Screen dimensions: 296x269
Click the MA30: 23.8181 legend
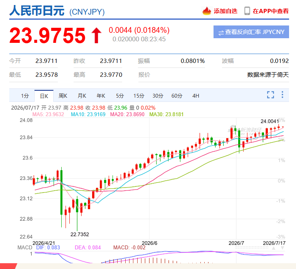point(166,114)
